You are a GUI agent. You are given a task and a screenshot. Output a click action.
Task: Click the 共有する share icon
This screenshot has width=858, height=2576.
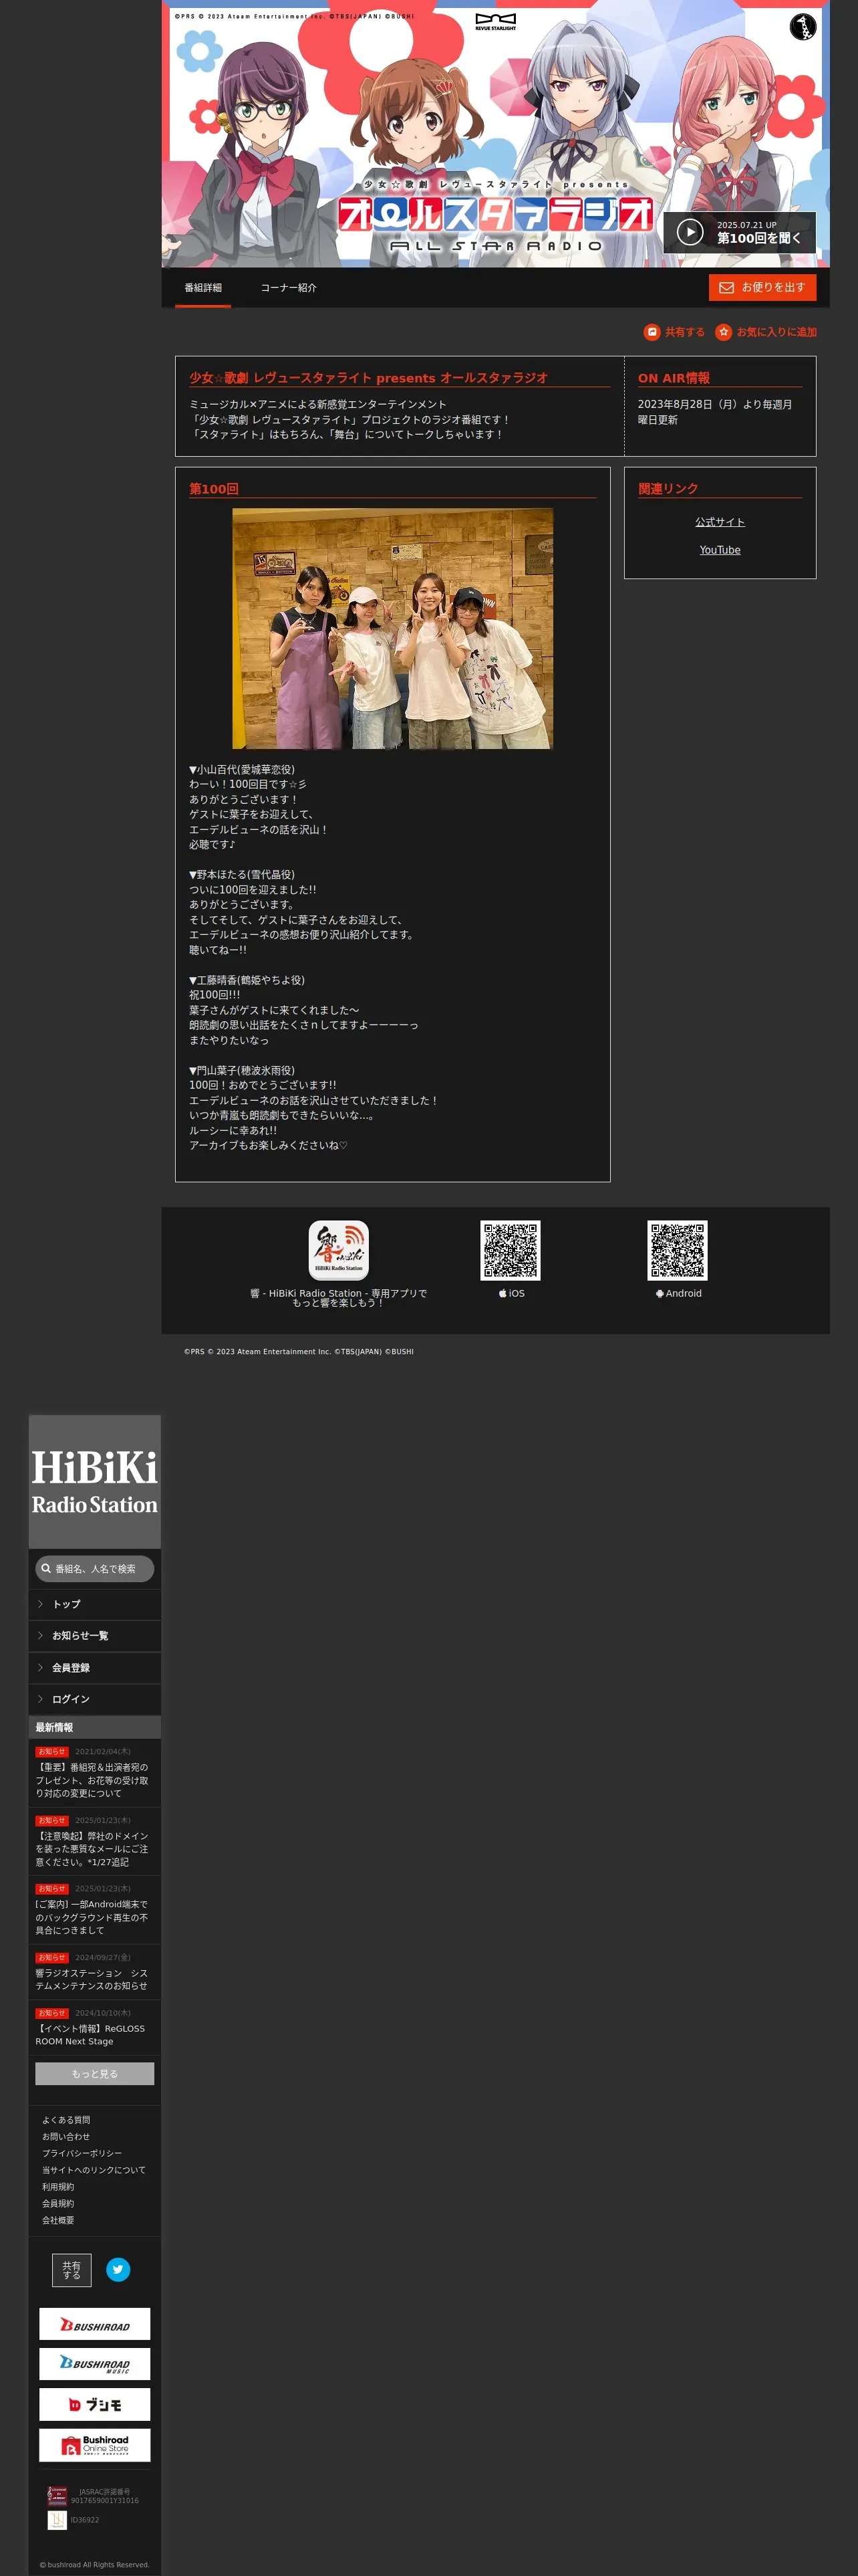[x=652, y=332]
